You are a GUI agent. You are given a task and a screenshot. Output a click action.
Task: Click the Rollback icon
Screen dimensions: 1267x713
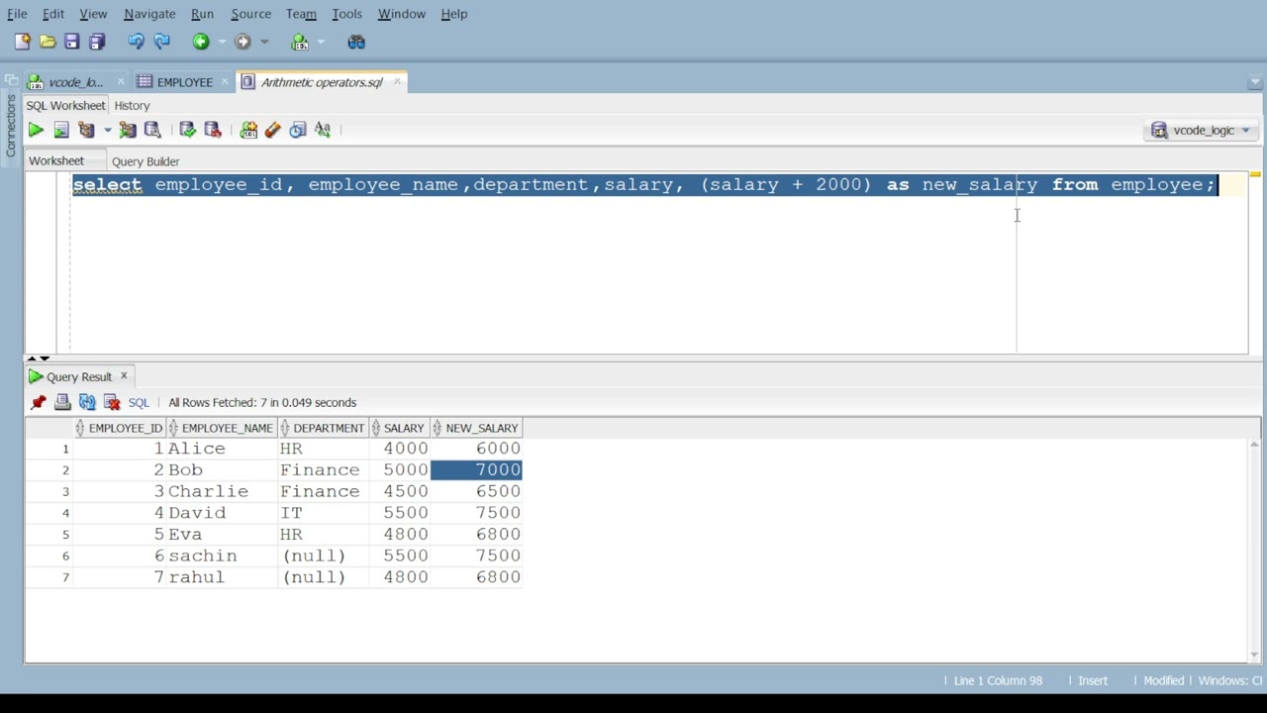coord(213,130)
